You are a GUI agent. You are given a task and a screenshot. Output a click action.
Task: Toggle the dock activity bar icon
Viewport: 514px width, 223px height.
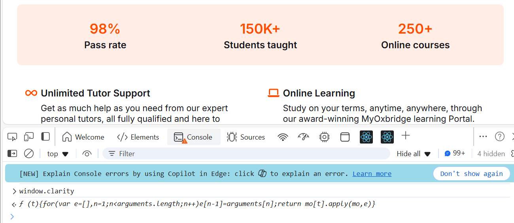[x=45, y=137]
